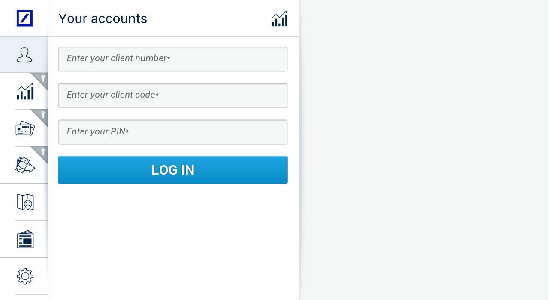Viewport: 549px width, 300px height.
Task: Open settings via the gear icon
Action: pos(25,276)
